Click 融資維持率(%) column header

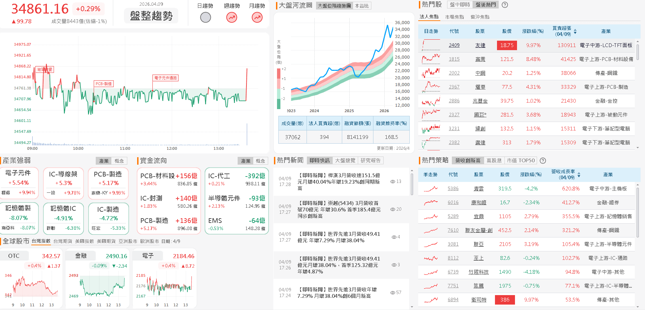click(x=391, y=124)
